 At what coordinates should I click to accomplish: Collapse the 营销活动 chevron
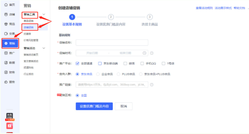click(44, 48)
